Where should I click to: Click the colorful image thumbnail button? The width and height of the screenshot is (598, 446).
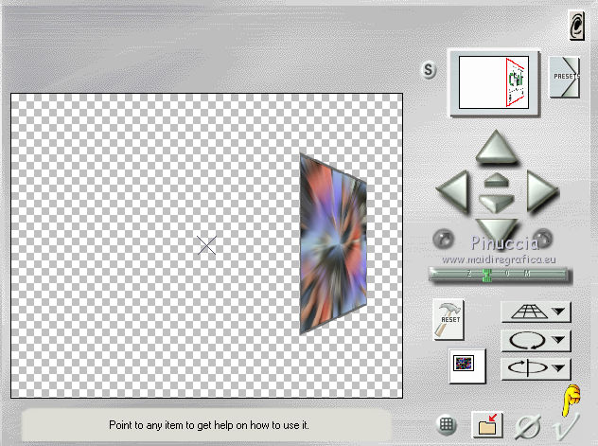tap(467, 366)
